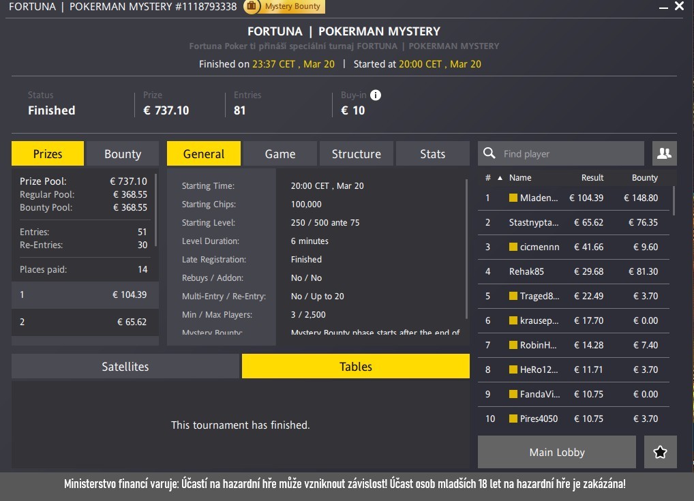Click the Bounty column header
This screenshot has height=501, width=694.
[644, 178]
